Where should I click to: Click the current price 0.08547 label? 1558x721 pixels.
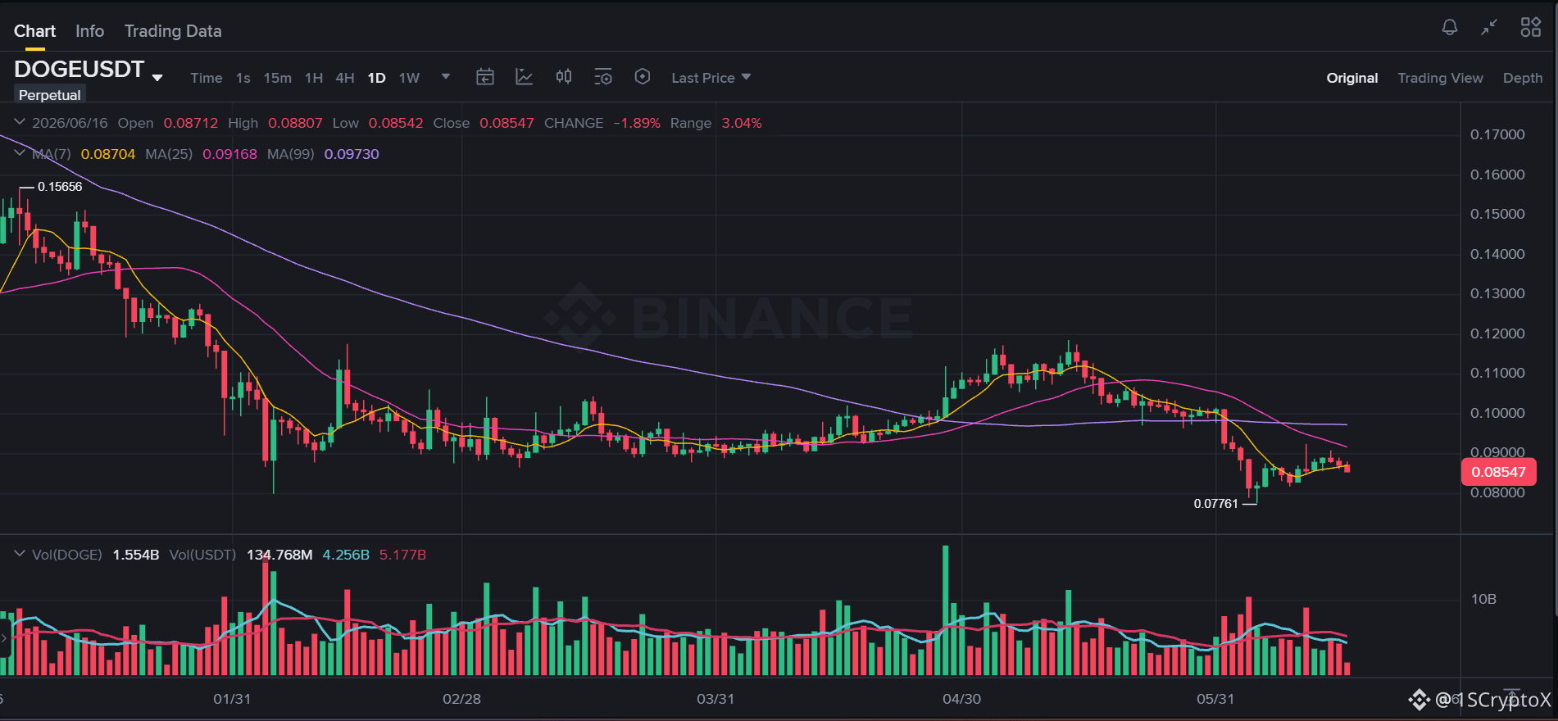point(1498,472)
